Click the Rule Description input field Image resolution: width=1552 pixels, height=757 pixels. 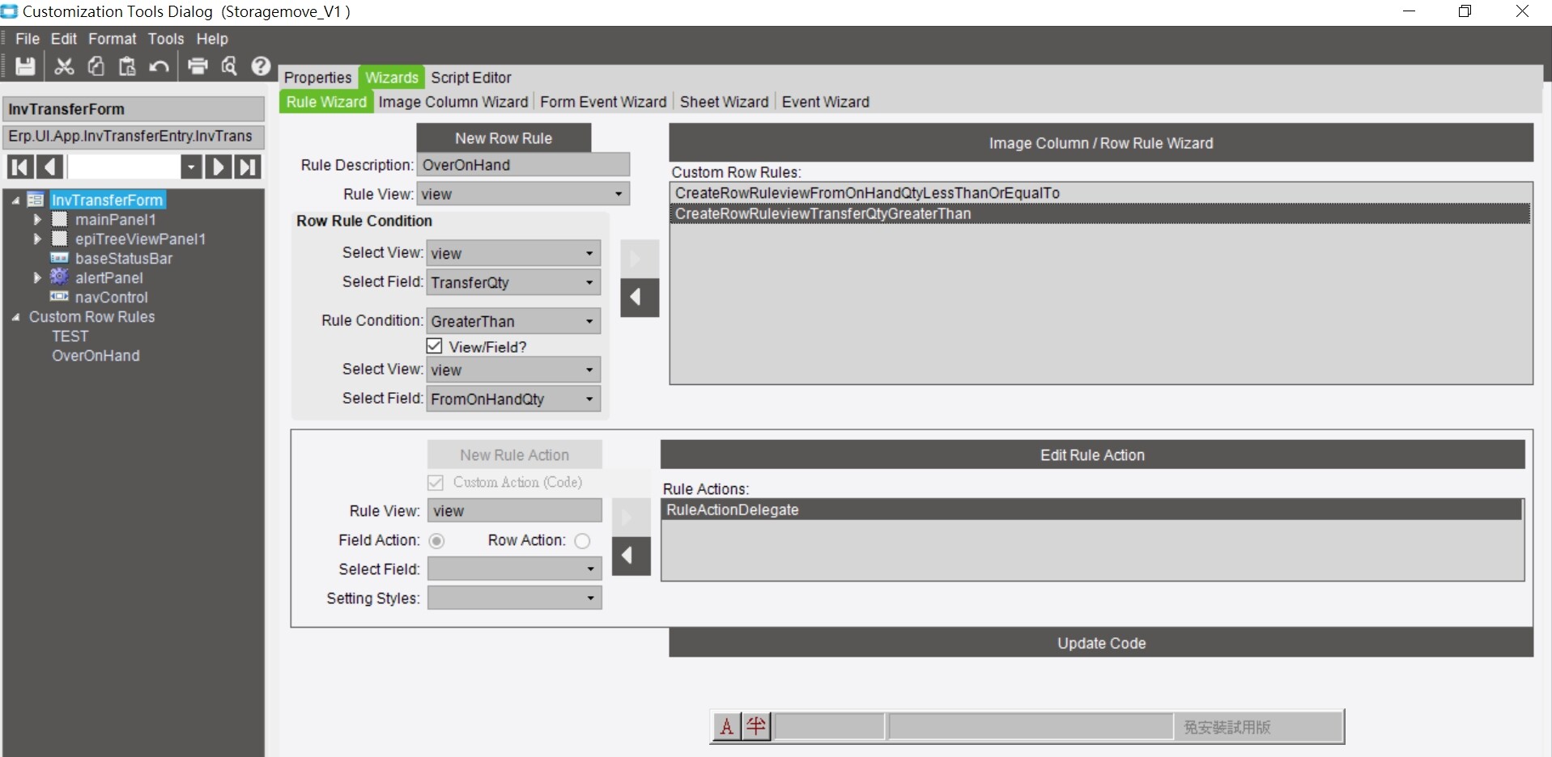pyautogui.click(x=523, y=165)
